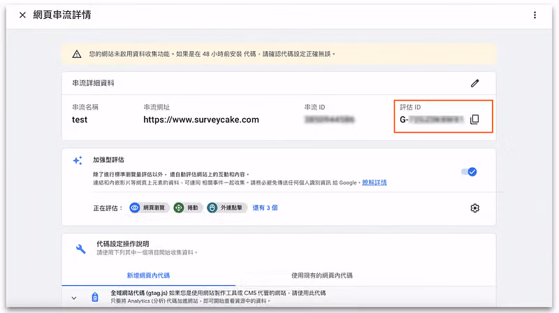The height and width of the screenshot is (313, 559).
Task: Click the gtag.js tag icon
Action: pyautogui.click(x=95, y=297)
